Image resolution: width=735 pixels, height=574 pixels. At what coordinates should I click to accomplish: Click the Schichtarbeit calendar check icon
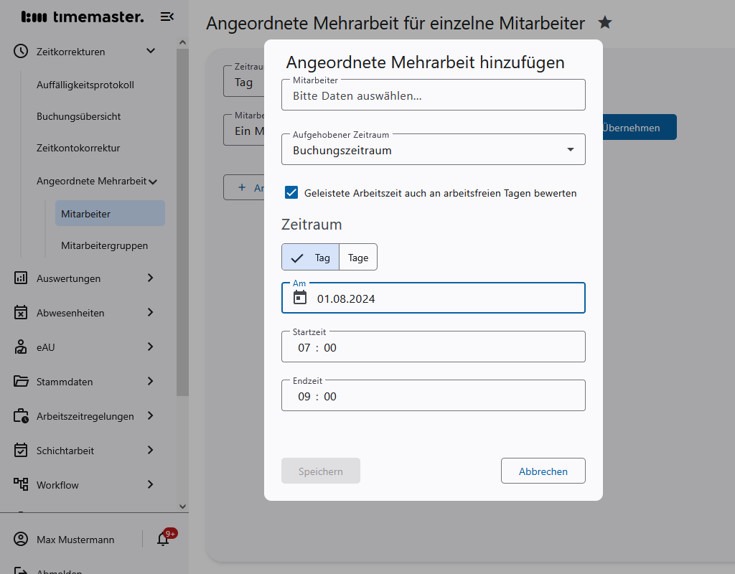click(x=22, y=451)
